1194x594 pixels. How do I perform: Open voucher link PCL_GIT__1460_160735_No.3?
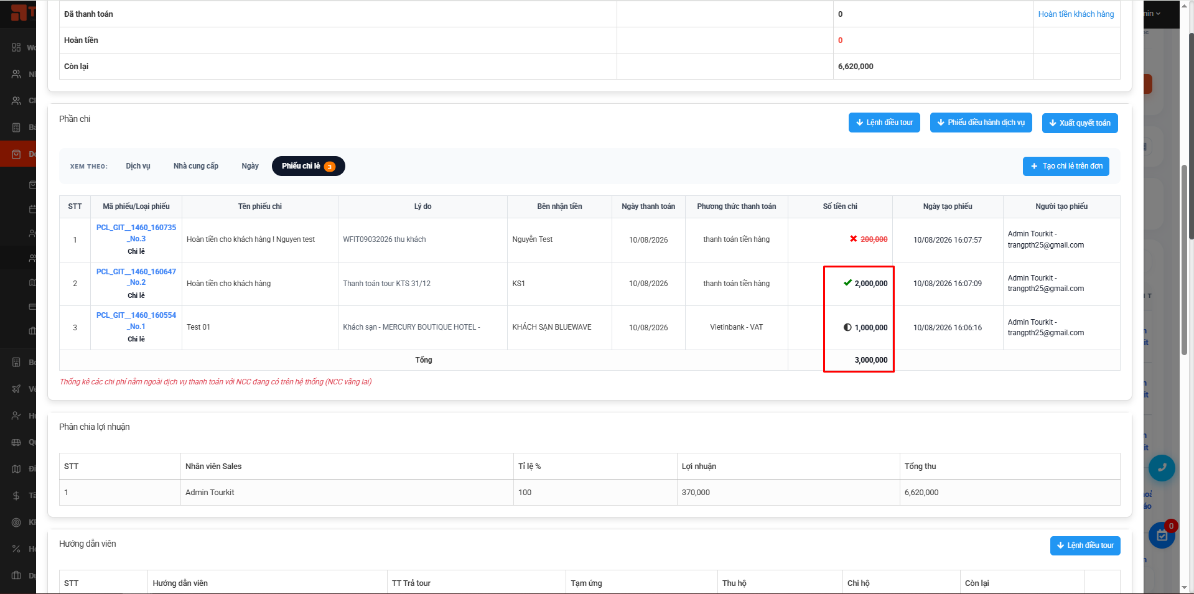click(x=136, y=233)
